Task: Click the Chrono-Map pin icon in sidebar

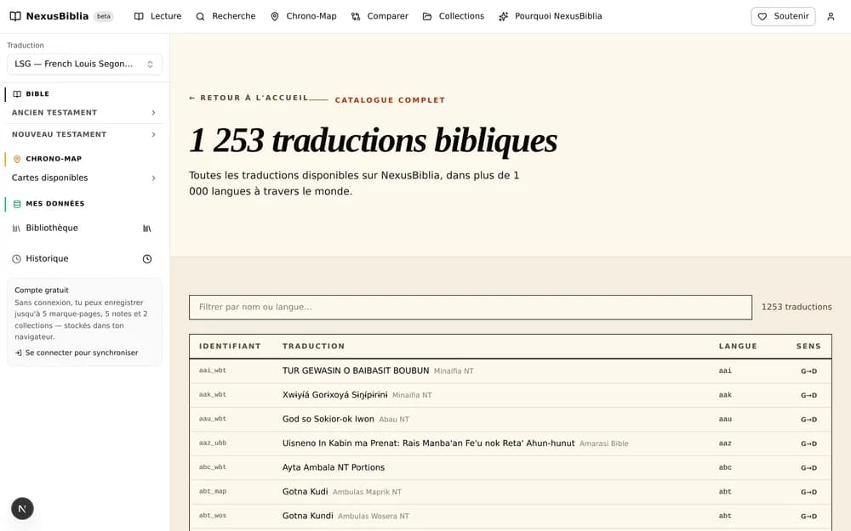Action: coord(17,159)
